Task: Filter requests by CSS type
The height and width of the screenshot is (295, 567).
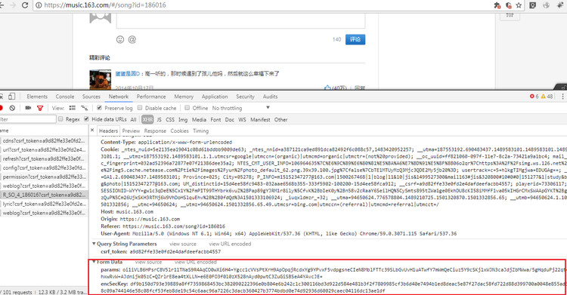Action: pyautogui.click(x=170, y=119)
